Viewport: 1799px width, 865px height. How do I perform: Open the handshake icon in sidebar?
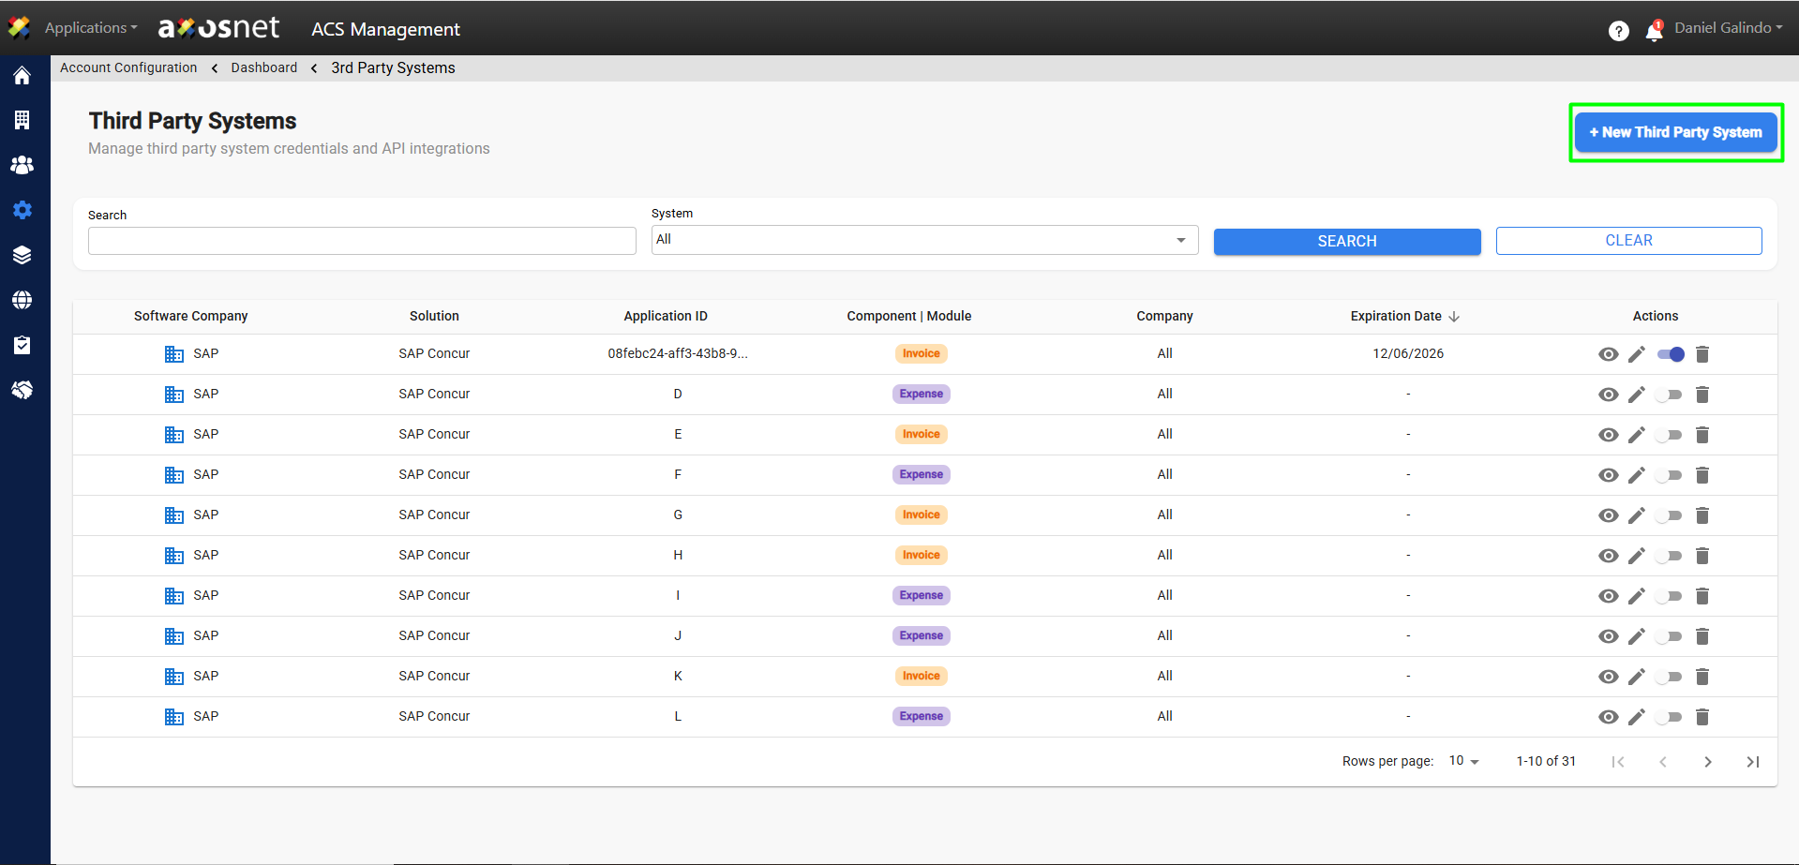click(22, 390)
